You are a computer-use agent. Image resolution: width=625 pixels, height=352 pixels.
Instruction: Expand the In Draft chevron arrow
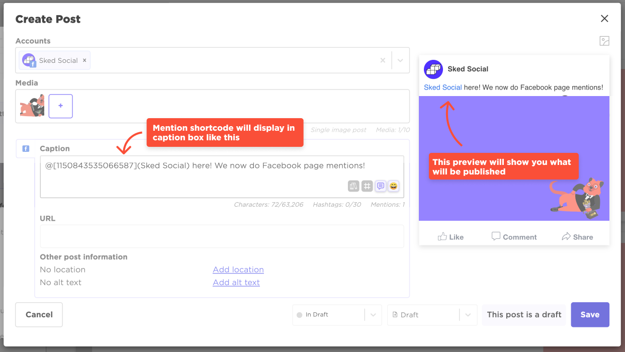[x=373, y=315]
